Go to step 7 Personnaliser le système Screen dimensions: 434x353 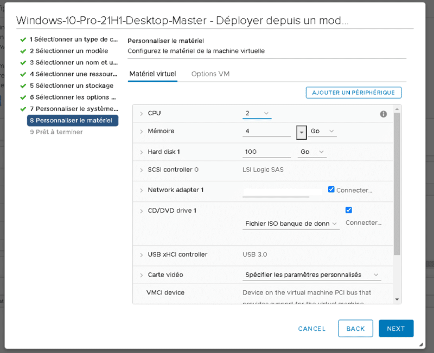[x=73, y=109]
